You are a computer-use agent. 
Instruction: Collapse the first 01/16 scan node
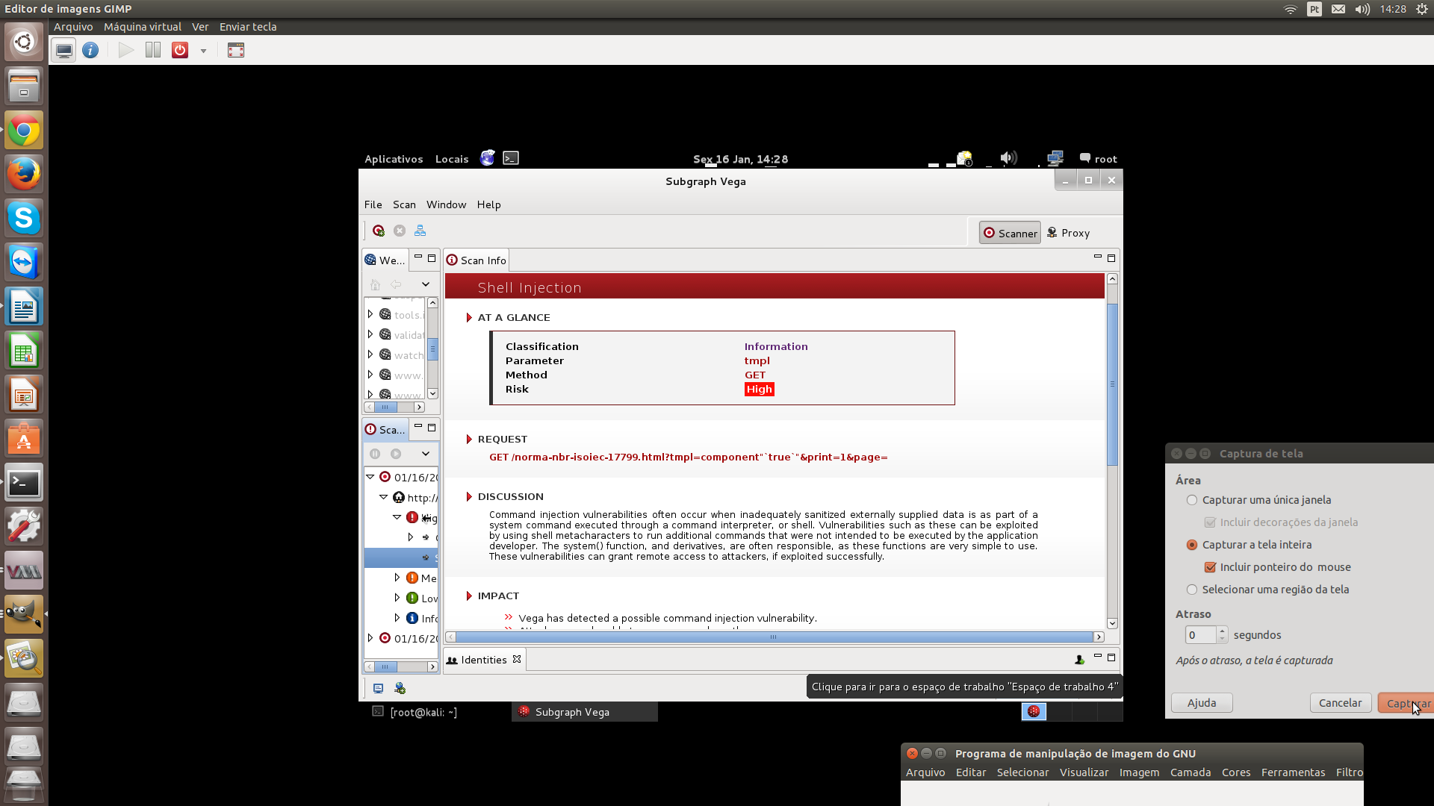[370, 477]
